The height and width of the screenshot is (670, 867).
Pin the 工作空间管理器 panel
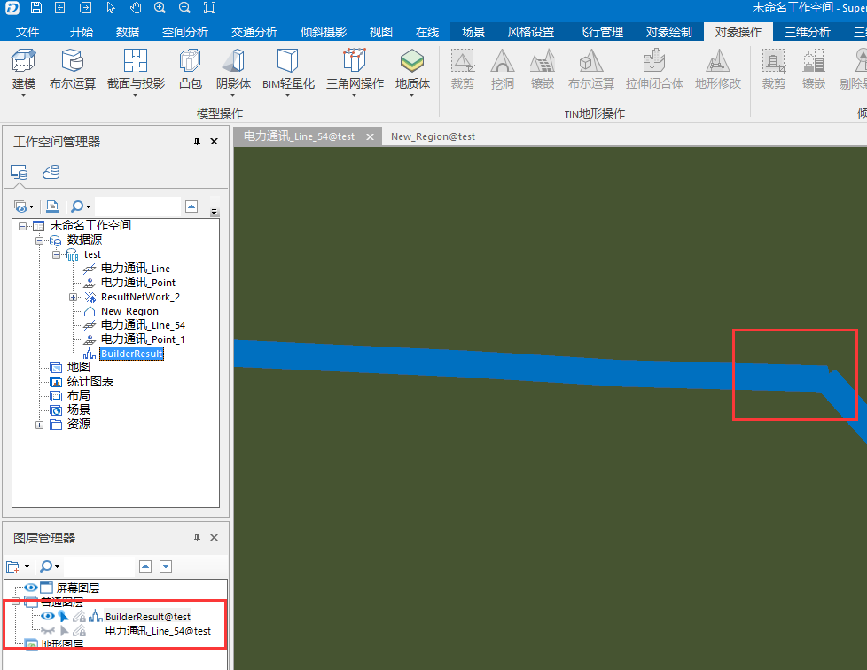pos(197,142)
